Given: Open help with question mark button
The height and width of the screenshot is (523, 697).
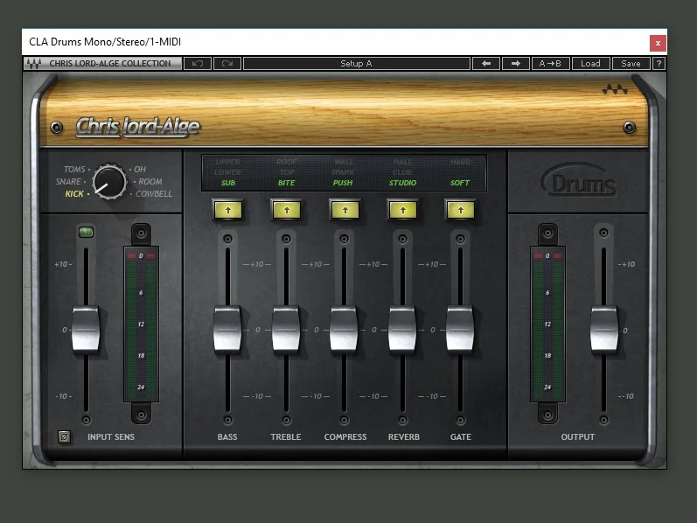Looking at the screenshot, I should click(x=659, y=64).
